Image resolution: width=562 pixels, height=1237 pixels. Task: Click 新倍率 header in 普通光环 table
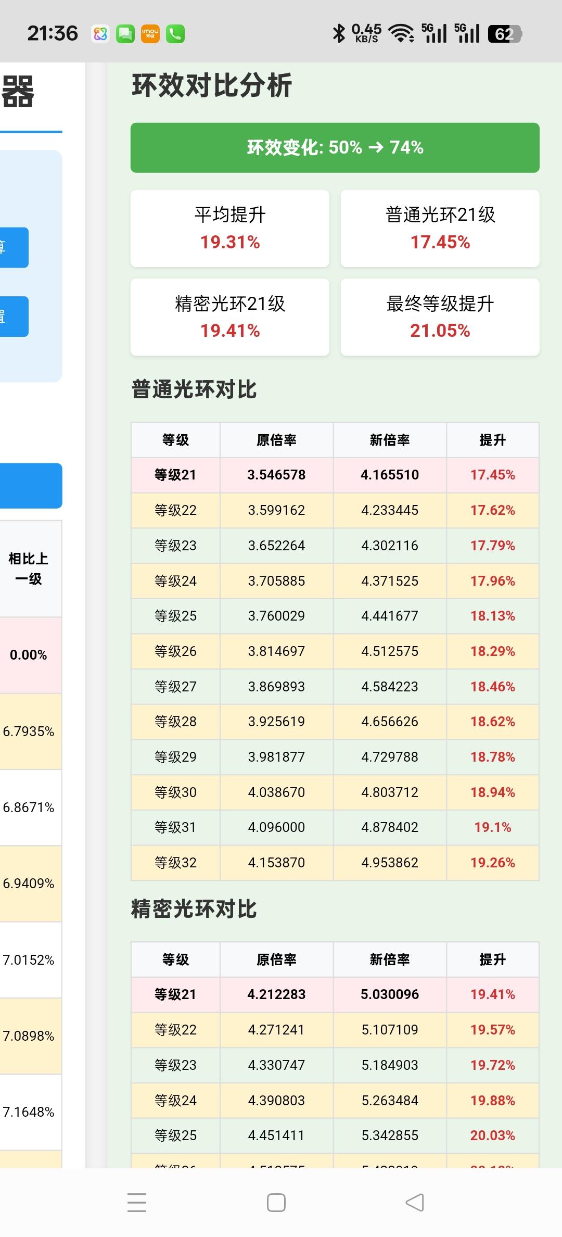(390, 440)
